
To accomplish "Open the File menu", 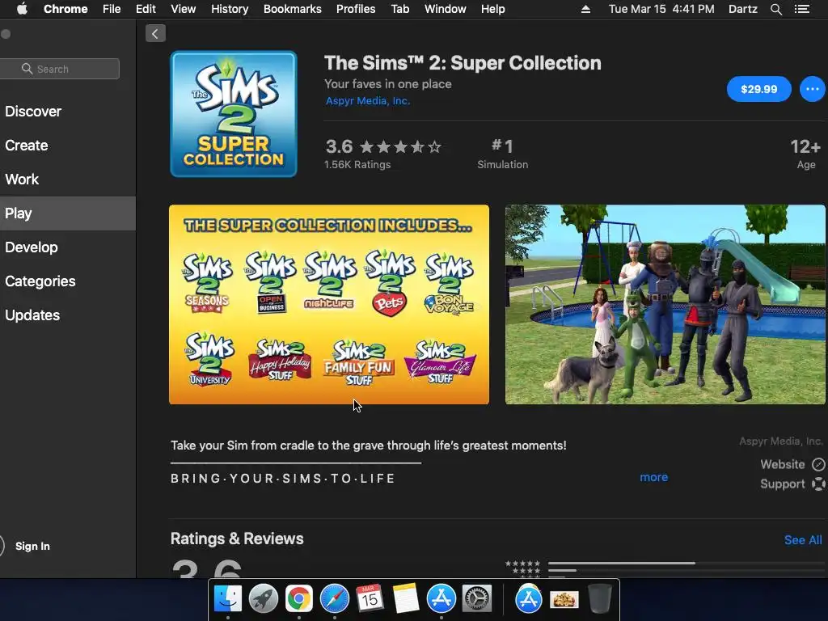I will [x=112, y=9].
